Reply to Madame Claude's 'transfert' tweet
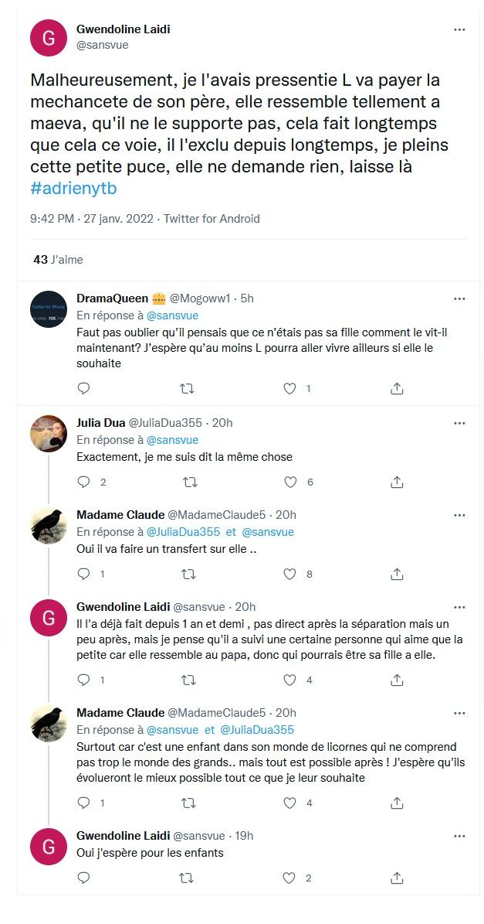The height and width of the screenshot is (924, 484). click(84, 574)
